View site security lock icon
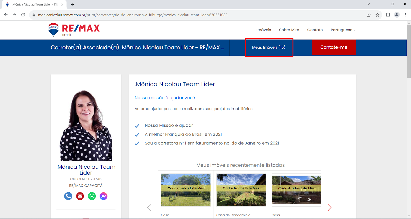 (x=33, y=15)
